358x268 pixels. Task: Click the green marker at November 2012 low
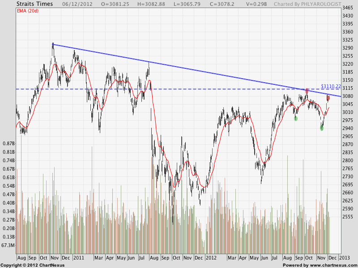[x=322, y=128]
